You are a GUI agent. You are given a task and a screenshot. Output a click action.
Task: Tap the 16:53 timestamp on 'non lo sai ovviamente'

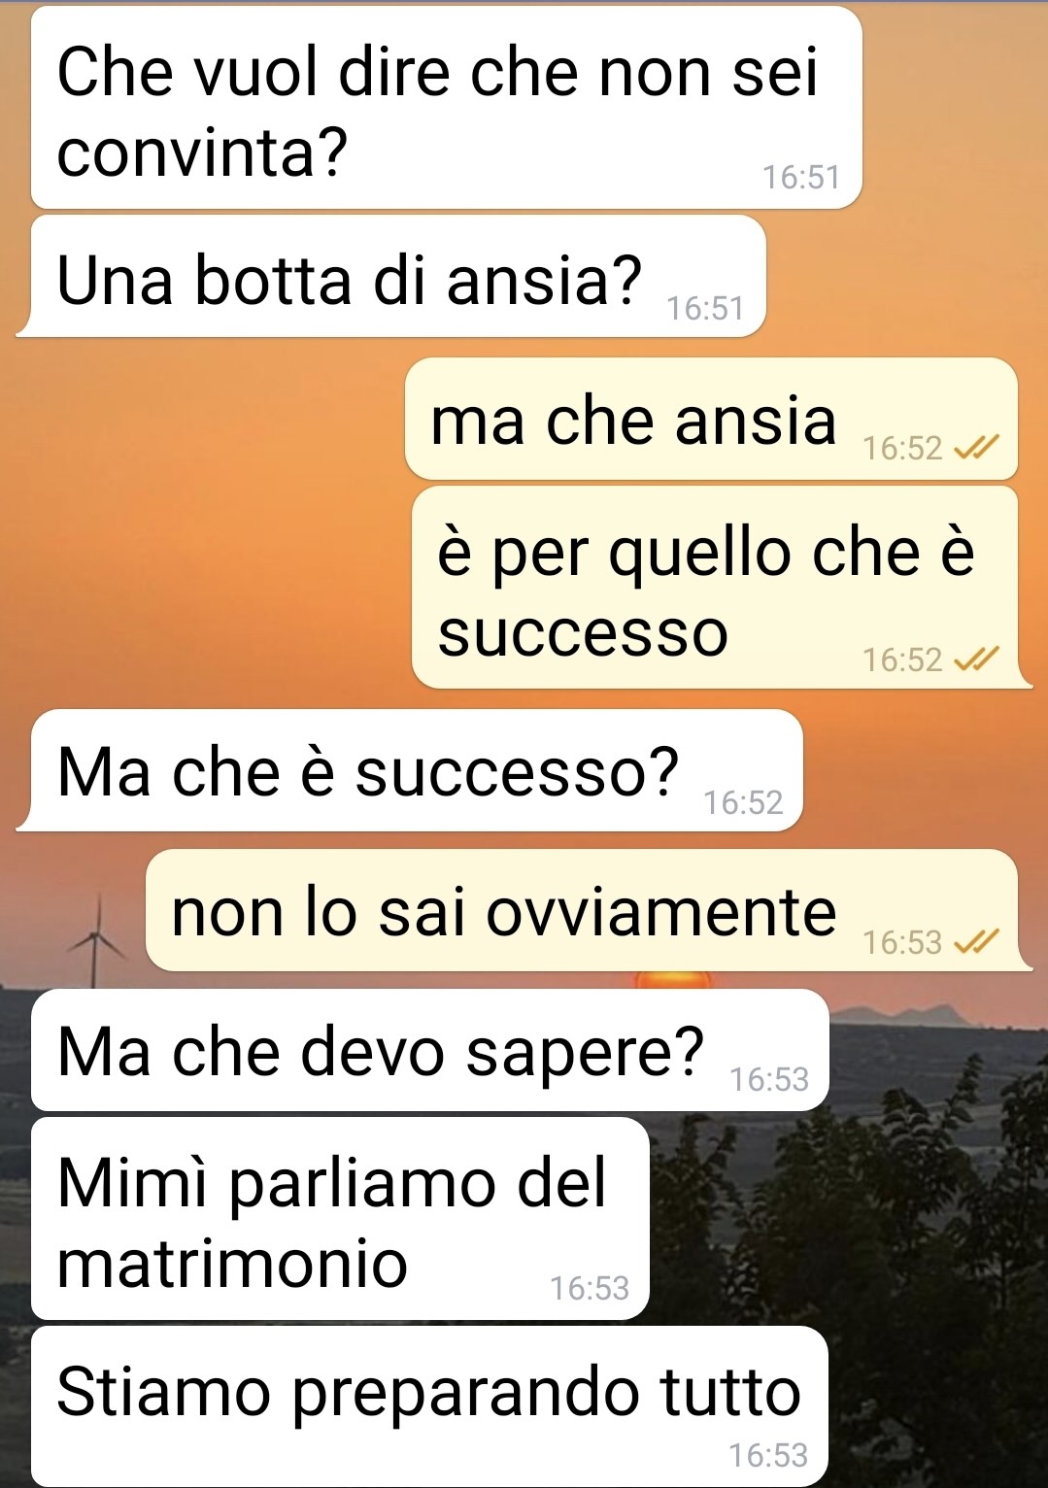coord(902,942)
